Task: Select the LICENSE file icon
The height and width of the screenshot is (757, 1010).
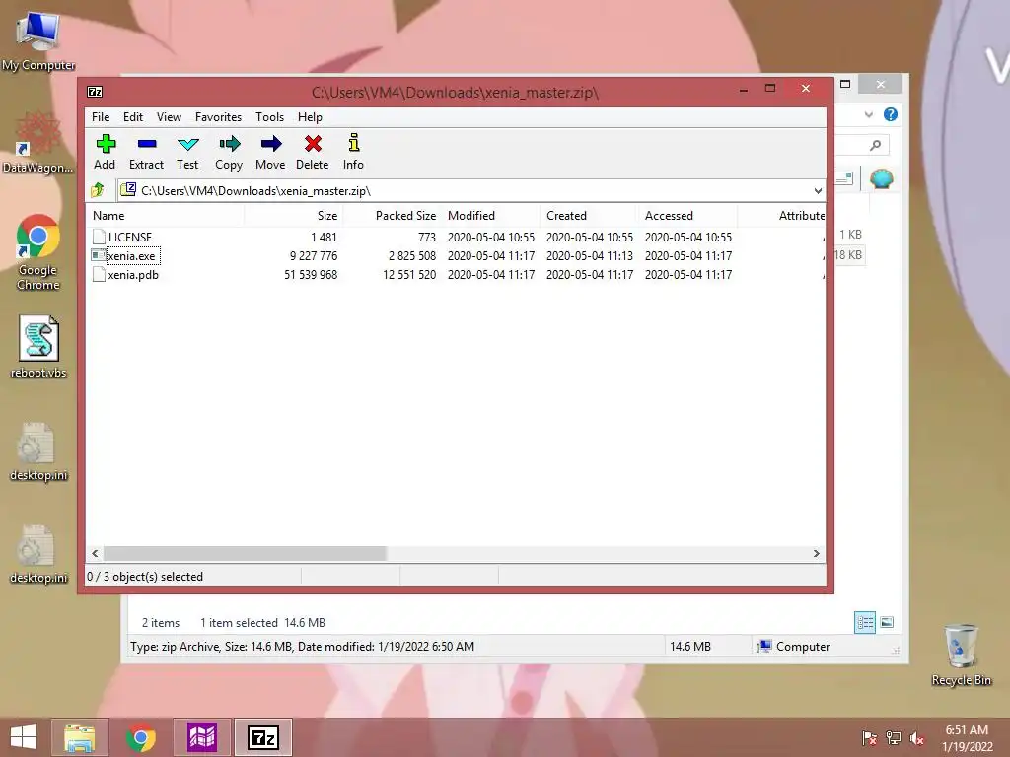Action: coord(99,237)
